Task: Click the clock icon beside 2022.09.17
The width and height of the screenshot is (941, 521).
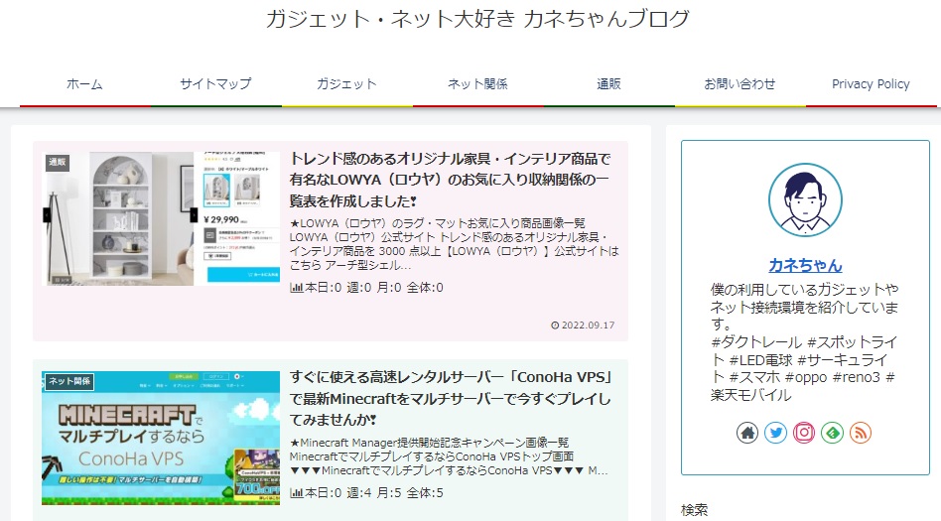Action: point(555,326)
